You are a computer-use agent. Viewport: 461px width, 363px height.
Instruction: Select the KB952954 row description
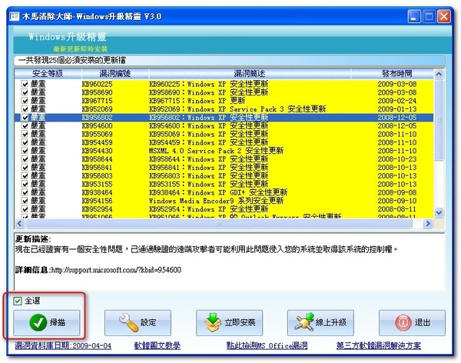coord(208,209)
